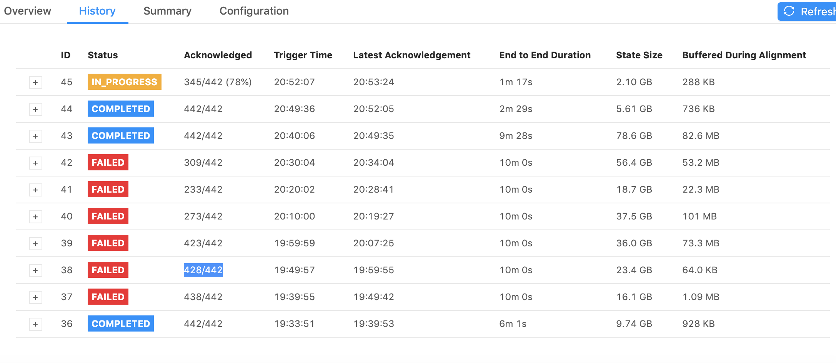
Task: Go to the Configuration tab
Action: [x=254, y=11]
